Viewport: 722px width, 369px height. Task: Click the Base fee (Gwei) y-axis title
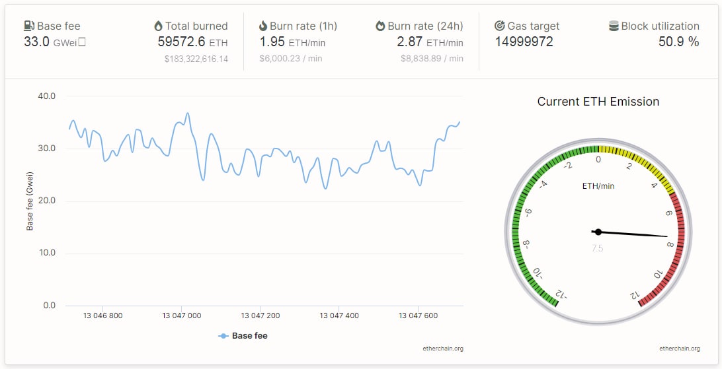(30, 201)
